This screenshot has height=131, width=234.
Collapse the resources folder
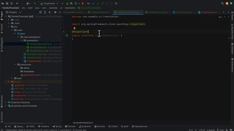(15, 64)
